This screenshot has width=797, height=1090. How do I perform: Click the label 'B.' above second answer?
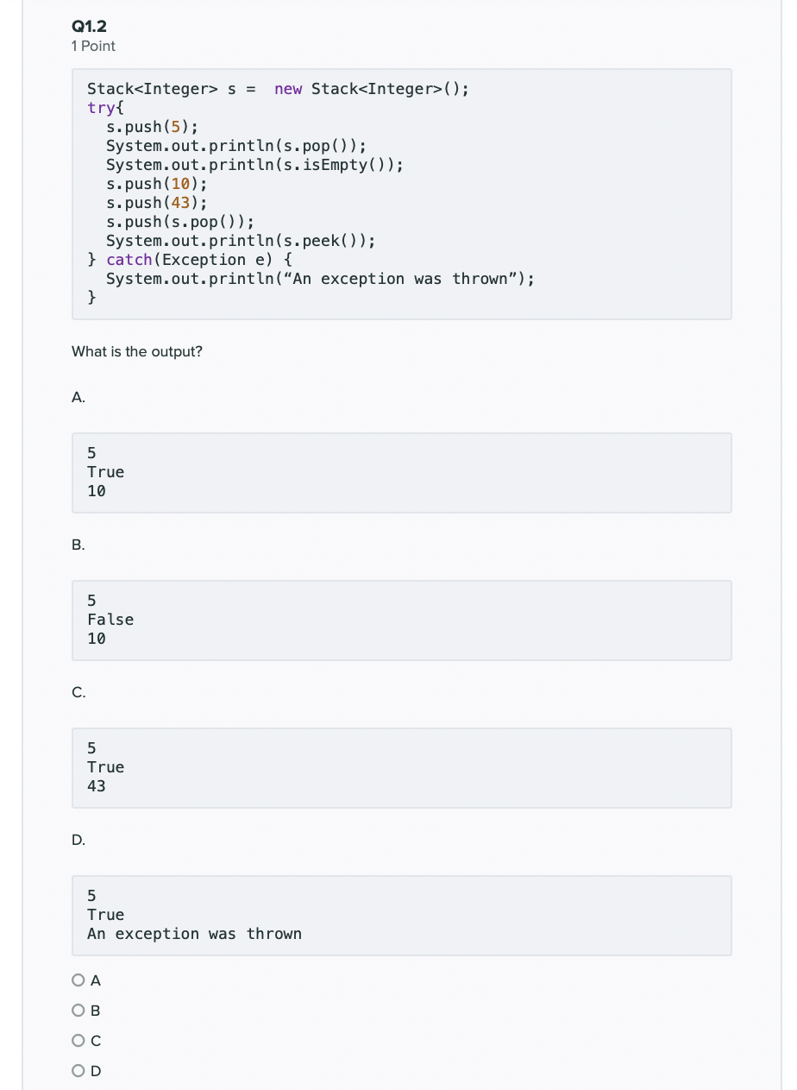[x=78, y=545]
